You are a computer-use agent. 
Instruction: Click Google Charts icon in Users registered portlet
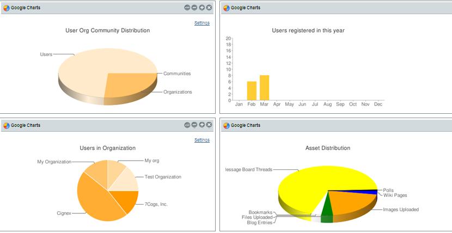[x=227, y=8]
